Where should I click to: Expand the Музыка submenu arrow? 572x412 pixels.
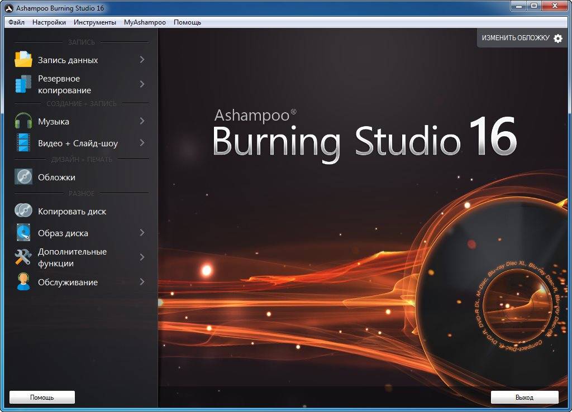point(142,121)
